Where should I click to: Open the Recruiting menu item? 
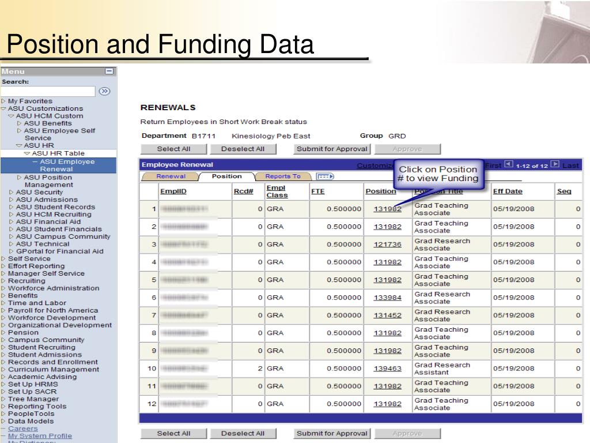[27, 281]
